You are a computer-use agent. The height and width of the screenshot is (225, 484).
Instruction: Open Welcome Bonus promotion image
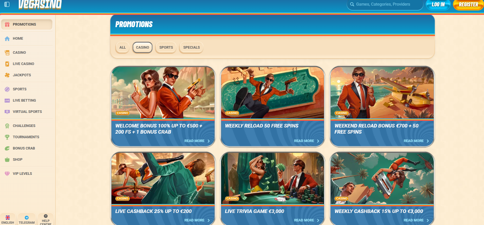tap(163, 93)
